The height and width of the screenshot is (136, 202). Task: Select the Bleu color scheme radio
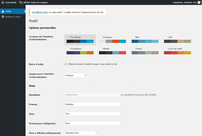pyautogui.click(x=133, y=37)
